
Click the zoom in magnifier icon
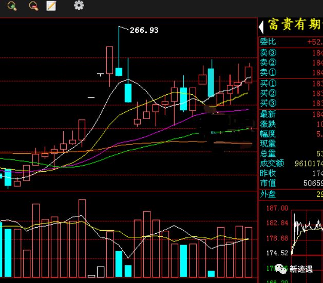pyautogui.click(x=12, y=6)
